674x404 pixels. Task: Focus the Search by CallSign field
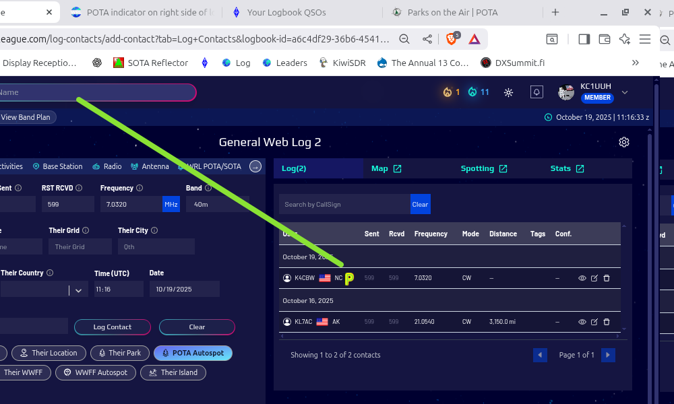click(x=344, y=205)
